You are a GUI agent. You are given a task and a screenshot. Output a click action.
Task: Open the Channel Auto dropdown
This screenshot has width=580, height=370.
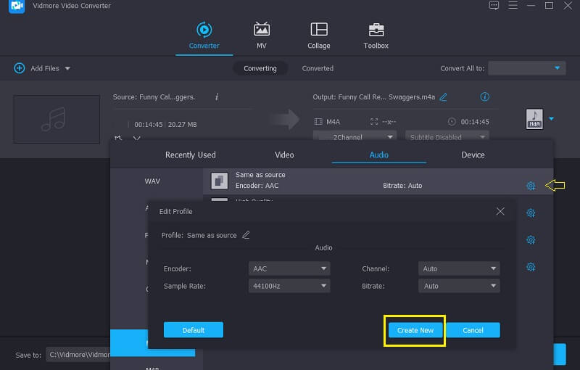click(x=459, y=268)
